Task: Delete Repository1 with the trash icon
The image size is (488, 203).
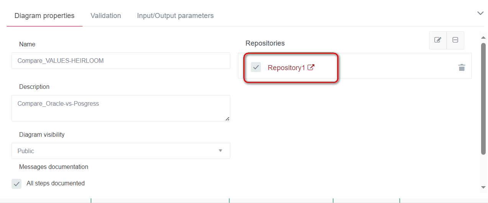Action: (x=462, y=67)
